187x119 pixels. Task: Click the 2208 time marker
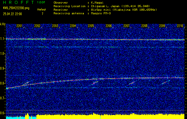[144, 26]
